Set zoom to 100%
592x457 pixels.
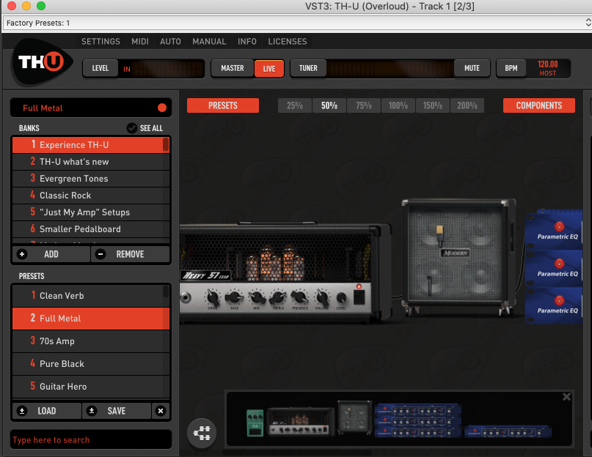pyautogui.click(x=398, y=105)
